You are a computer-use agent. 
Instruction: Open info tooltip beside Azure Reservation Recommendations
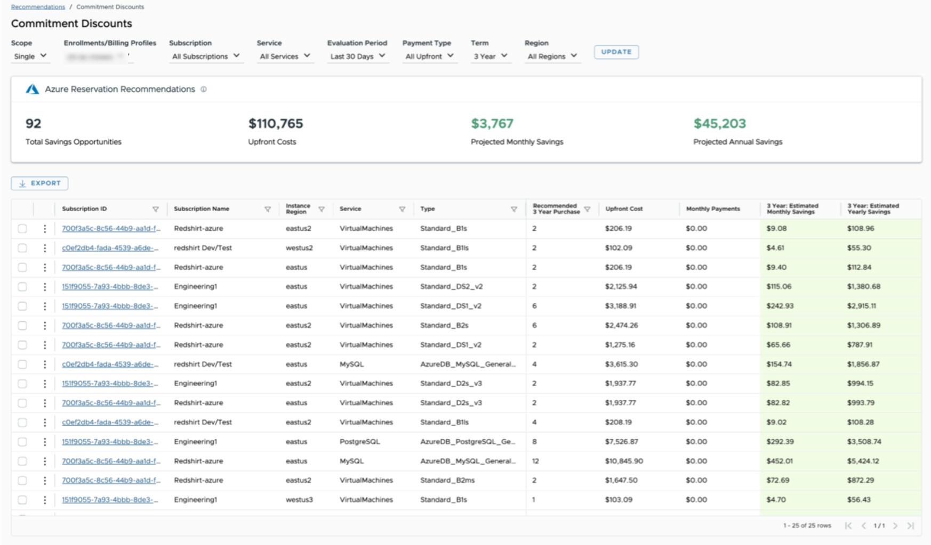[204, 89]
